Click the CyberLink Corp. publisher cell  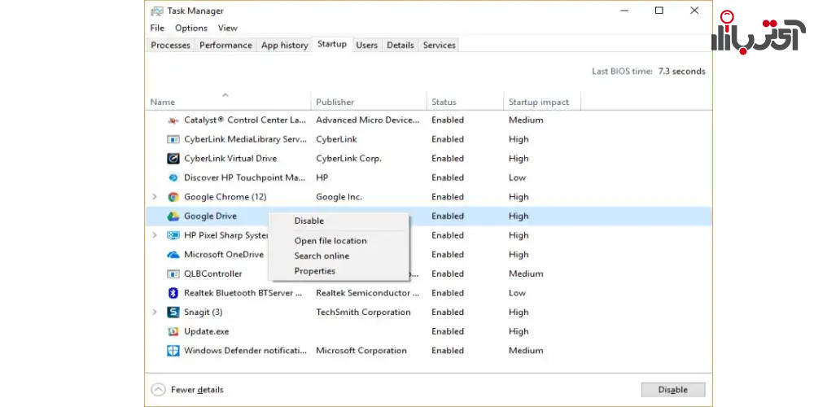[x=349, y=159]
